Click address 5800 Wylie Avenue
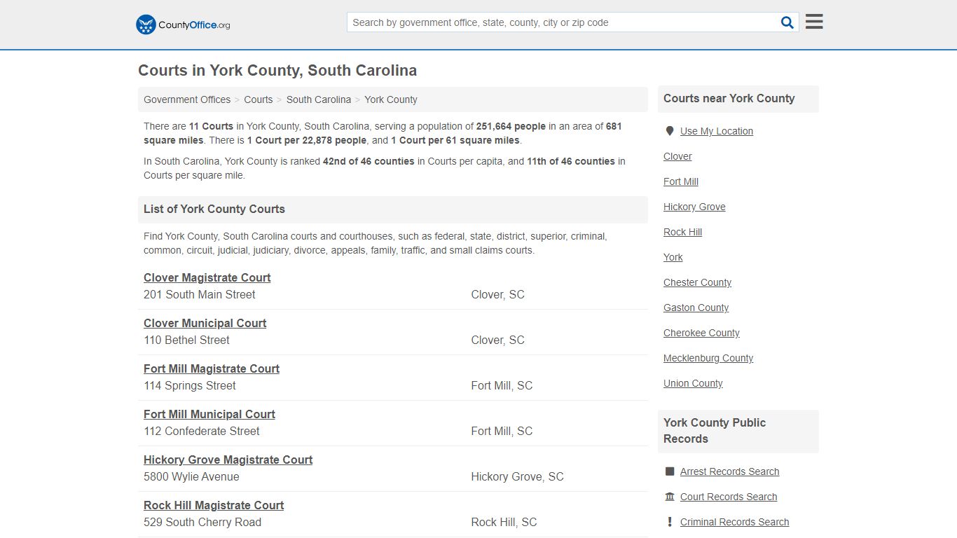 pos(191,476)
